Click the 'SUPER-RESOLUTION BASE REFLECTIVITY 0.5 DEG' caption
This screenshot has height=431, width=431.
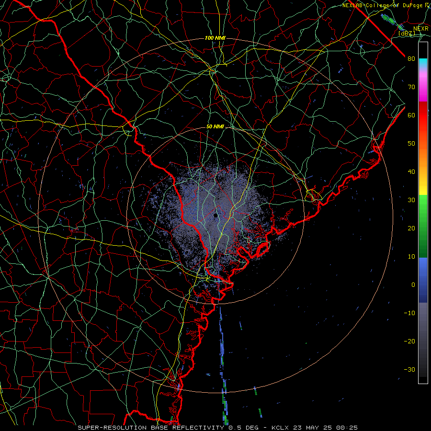pyautogui.click(x=168, y=428)
